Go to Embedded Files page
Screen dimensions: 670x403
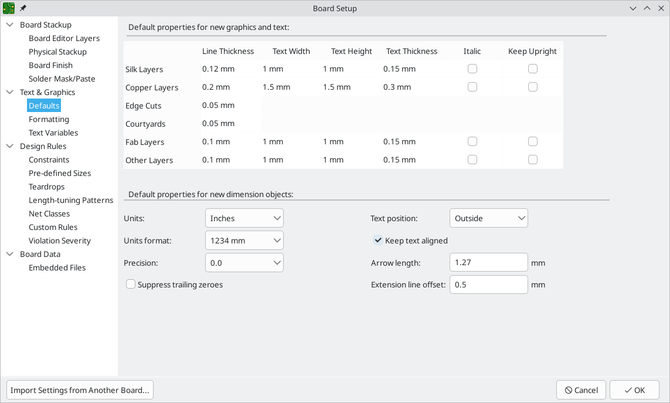pos(57,267)
